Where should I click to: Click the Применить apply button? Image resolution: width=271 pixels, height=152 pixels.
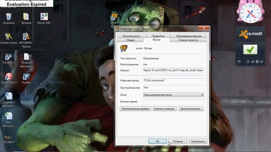pyautogui.click(x=198, y=141)
